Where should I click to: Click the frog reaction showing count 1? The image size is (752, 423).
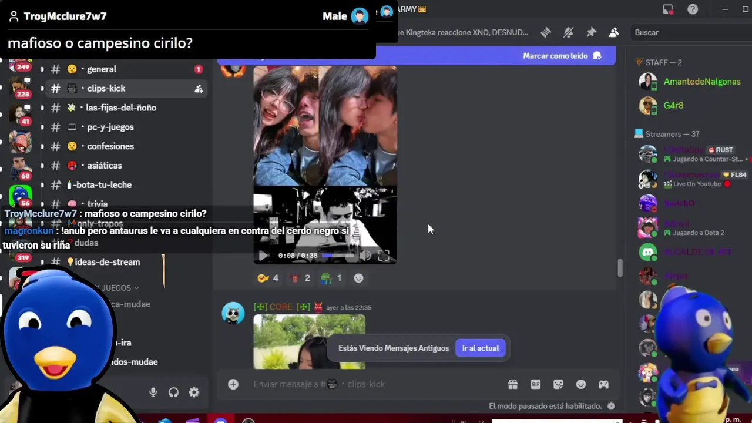(331, 278)
